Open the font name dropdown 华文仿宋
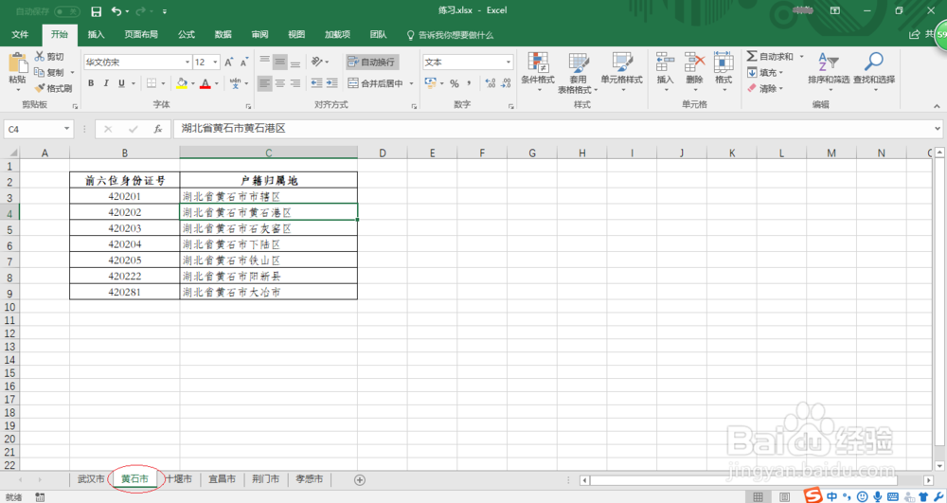This screenshot has width=947, height=503. (188, 63)
